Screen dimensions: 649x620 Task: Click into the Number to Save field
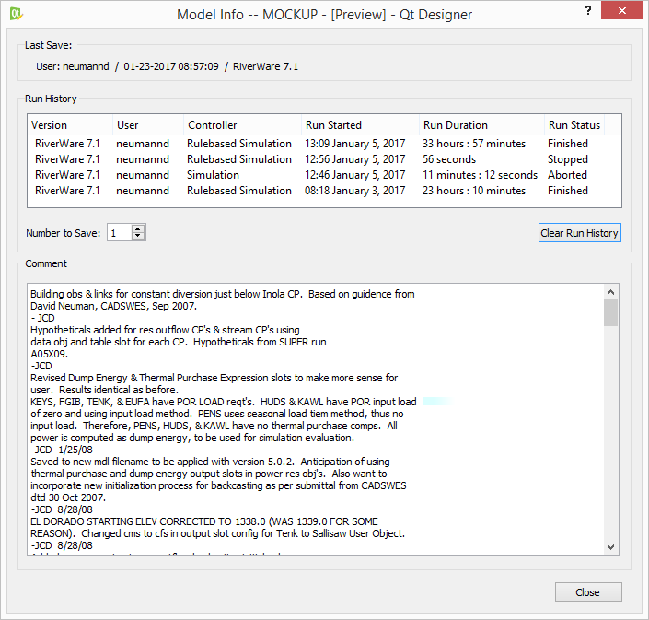120,233
